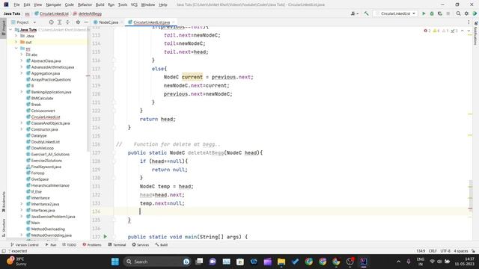
Task: Select the CircularLinkedList.java editor tab
Action: tap(151, 22)
